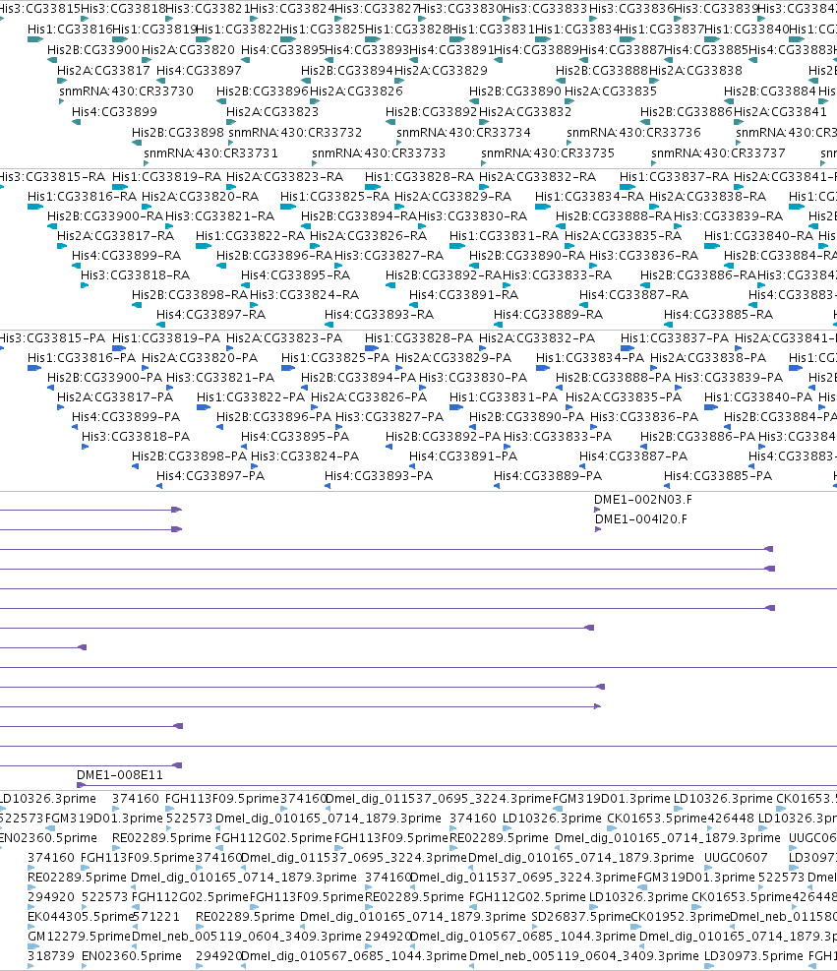Image resolution: width=837 pixels, height=971 pixels.
Task: Click snmRNA:430:CR33731 label
Action: click(x=211, y=152)
